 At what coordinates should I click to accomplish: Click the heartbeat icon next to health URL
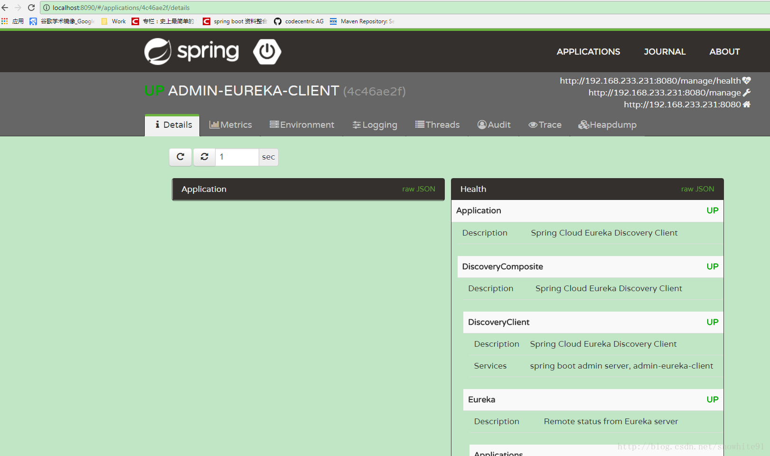pyautogui.click(x=747, y=81)
